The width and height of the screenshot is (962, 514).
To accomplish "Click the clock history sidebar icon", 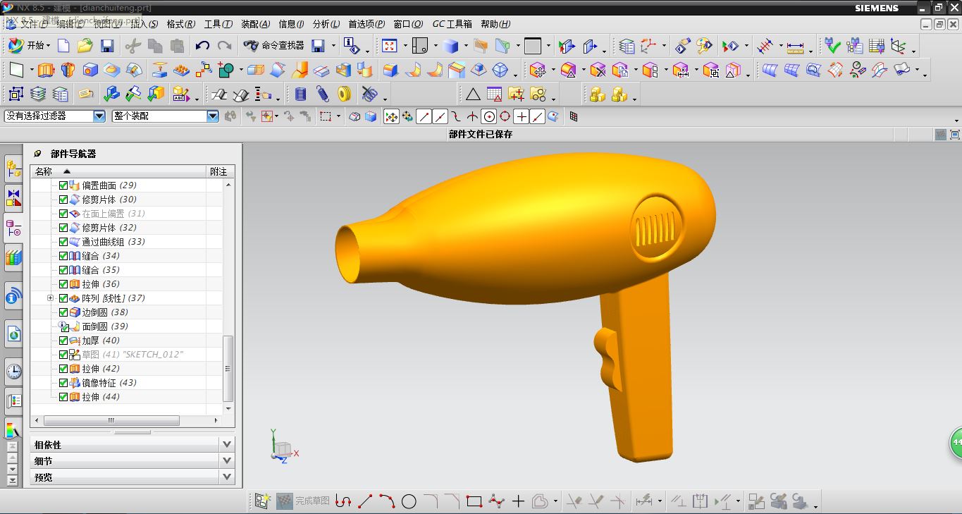I will click(x=13, y=371).
